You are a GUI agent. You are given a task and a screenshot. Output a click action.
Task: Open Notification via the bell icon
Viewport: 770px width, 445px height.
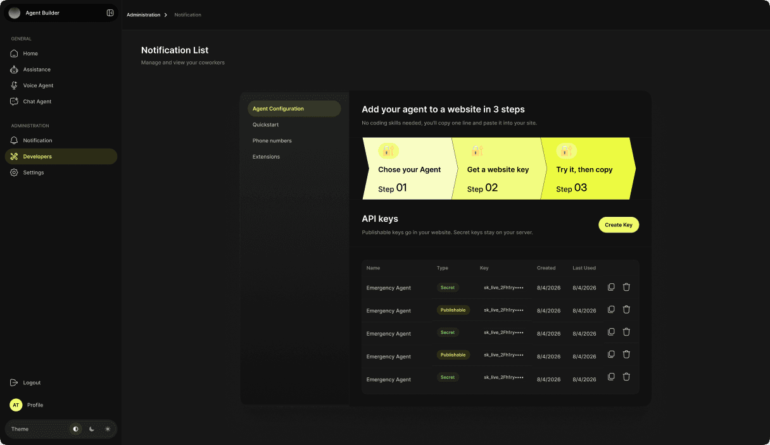[x=15, y=140]
